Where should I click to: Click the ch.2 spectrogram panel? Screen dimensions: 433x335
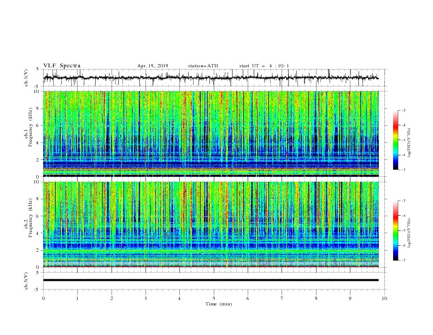(x=210, y=224)
